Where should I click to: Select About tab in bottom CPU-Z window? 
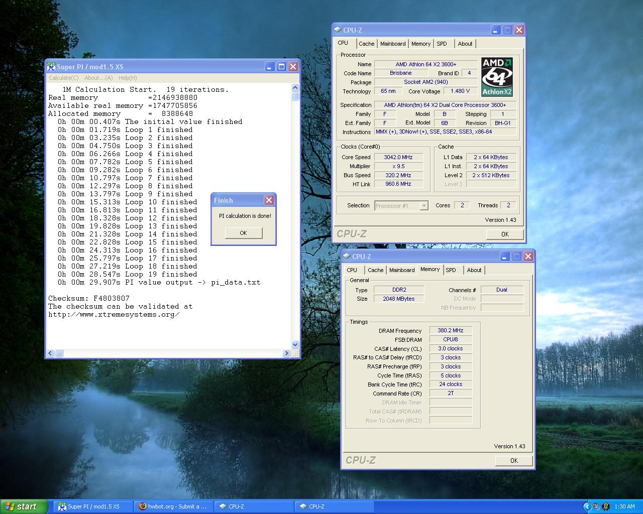(474, 270)
